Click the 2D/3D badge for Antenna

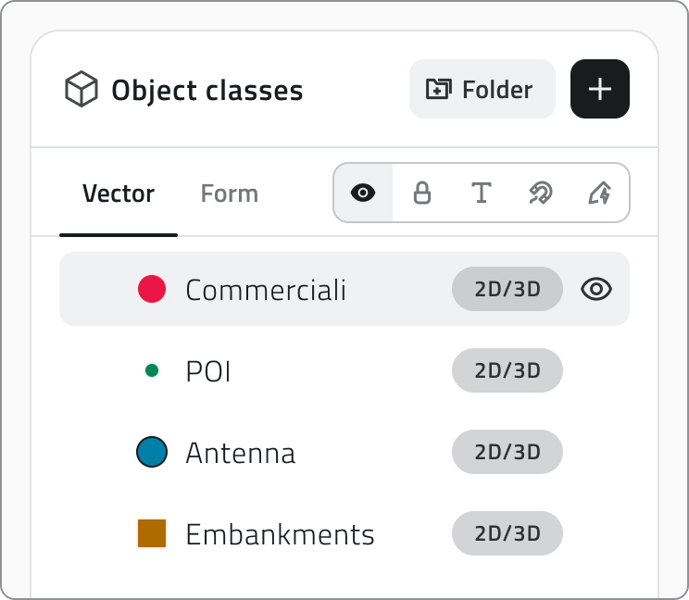click(507, 452)
